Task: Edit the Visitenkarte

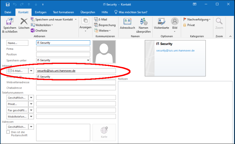Action: [x=161, y=24]
